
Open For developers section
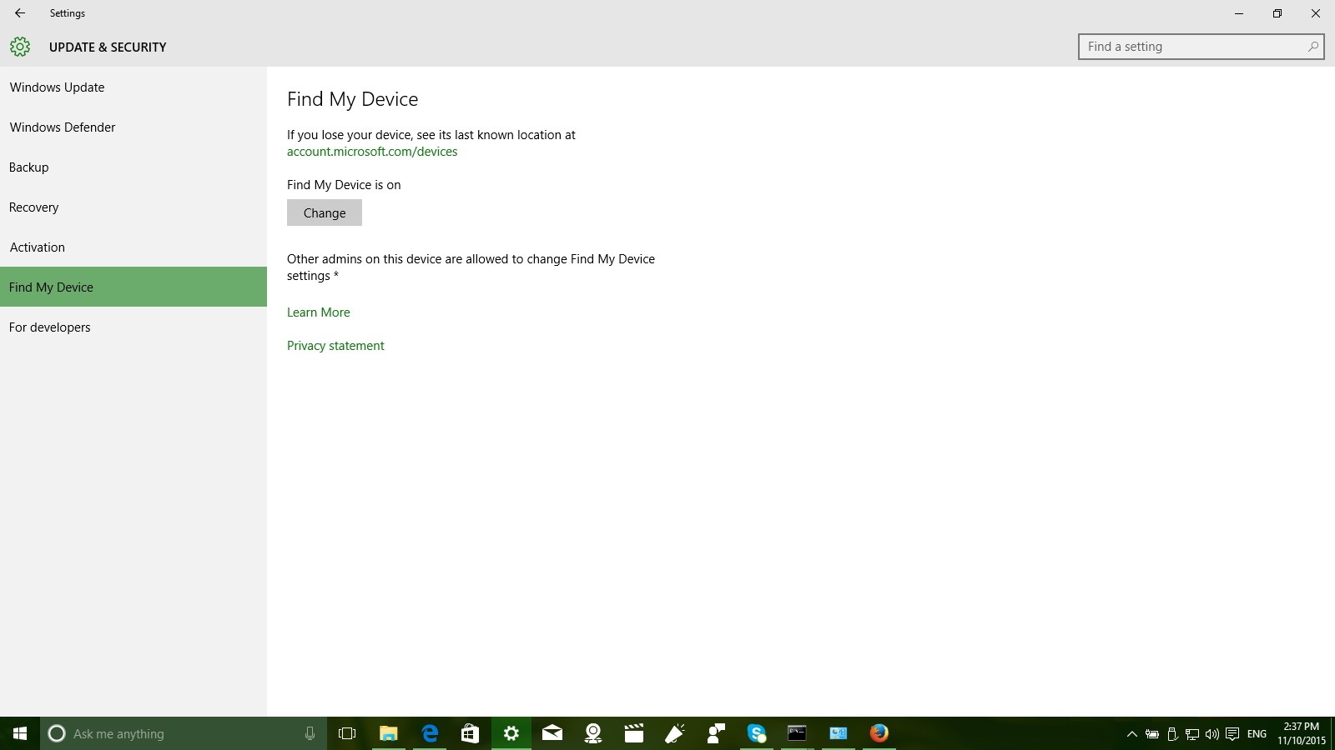pyautogui.click(x=133, y=327)
